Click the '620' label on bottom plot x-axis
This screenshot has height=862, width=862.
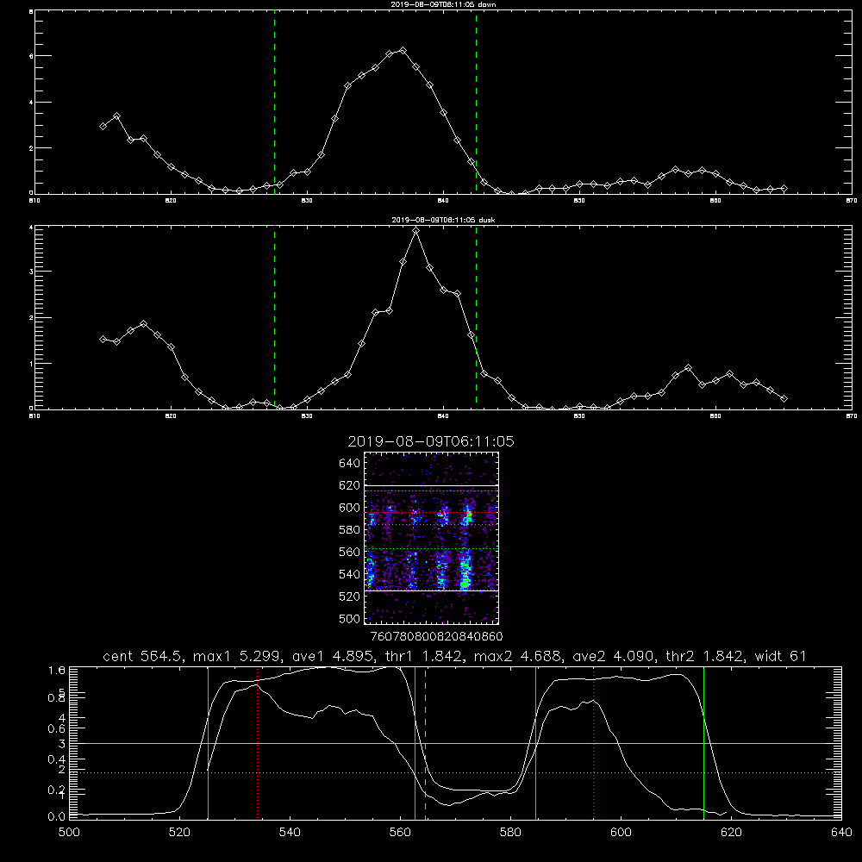(731, 833)
